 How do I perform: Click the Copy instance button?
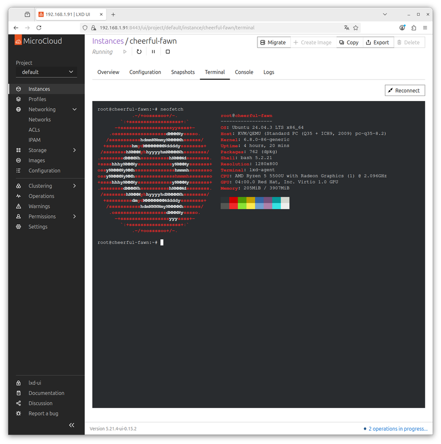[349, 43]
